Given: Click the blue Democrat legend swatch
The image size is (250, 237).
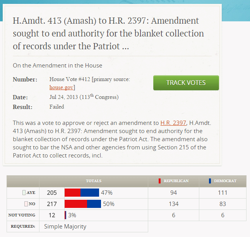Looking at the screenshot, I should [x=210, y=181].
